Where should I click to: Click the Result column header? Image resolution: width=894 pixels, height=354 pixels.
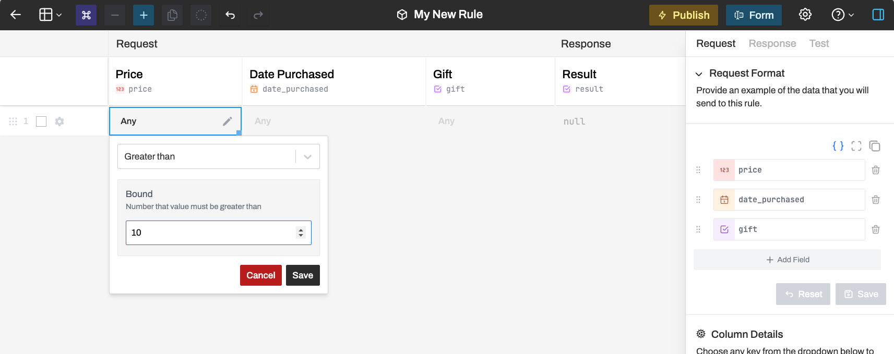(620, 81)
